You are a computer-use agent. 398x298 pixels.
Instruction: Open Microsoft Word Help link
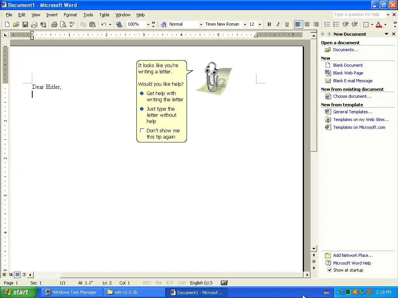pos(352,263)
